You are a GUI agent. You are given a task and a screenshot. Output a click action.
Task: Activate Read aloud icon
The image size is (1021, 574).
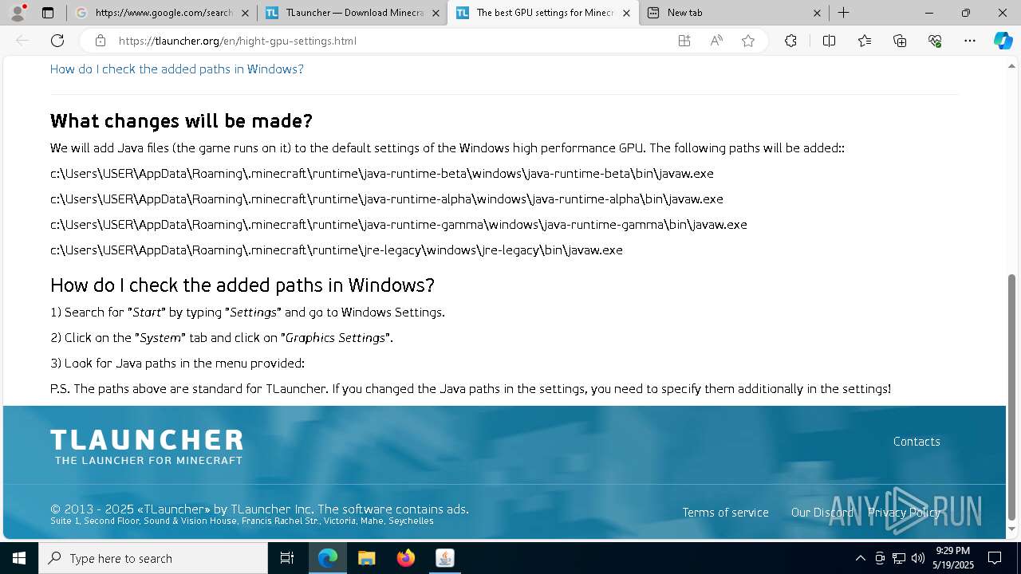pyautogui.click(x=716, y=41)
